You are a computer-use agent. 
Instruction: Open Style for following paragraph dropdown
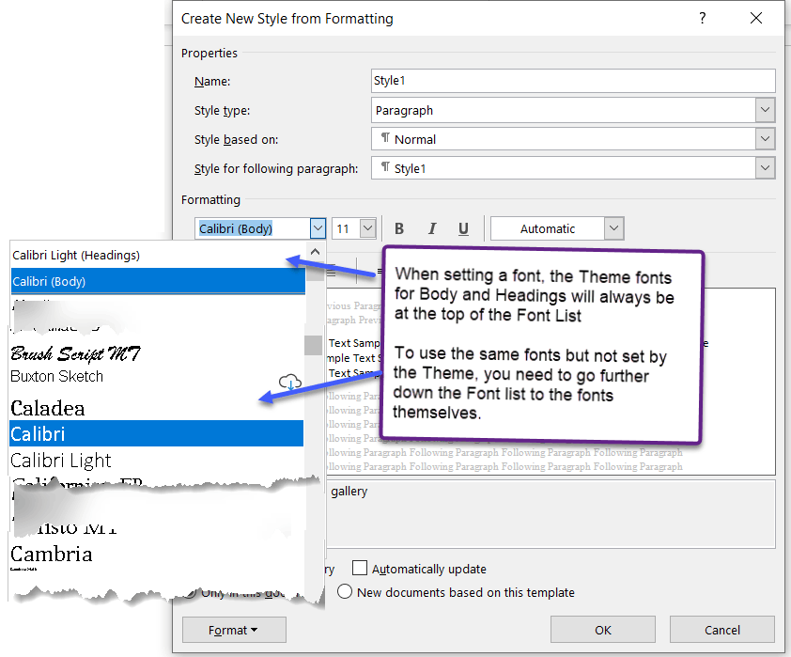click(x=765, y=168)
